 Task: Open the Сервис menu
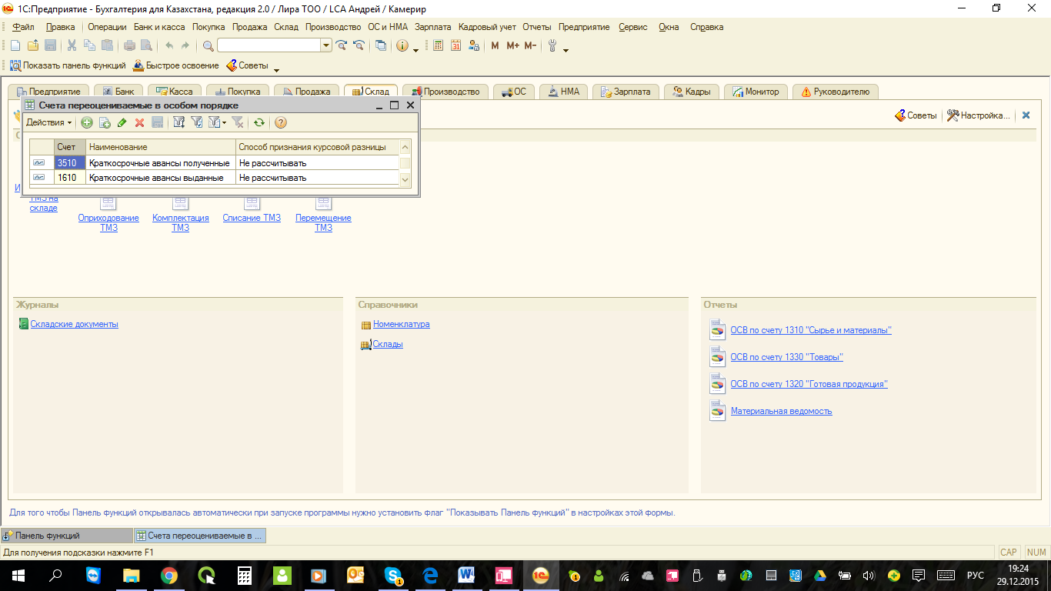[633, 27]
